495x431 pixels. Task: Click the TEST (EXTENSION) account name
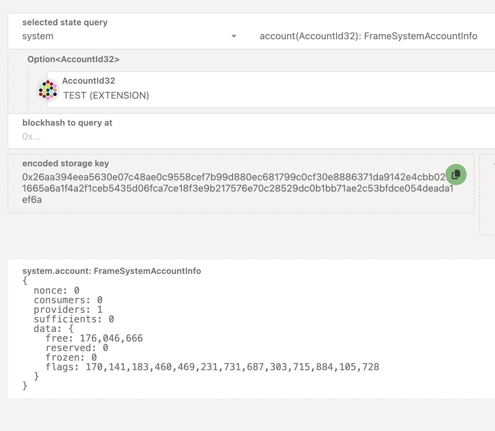click(106, 96)
